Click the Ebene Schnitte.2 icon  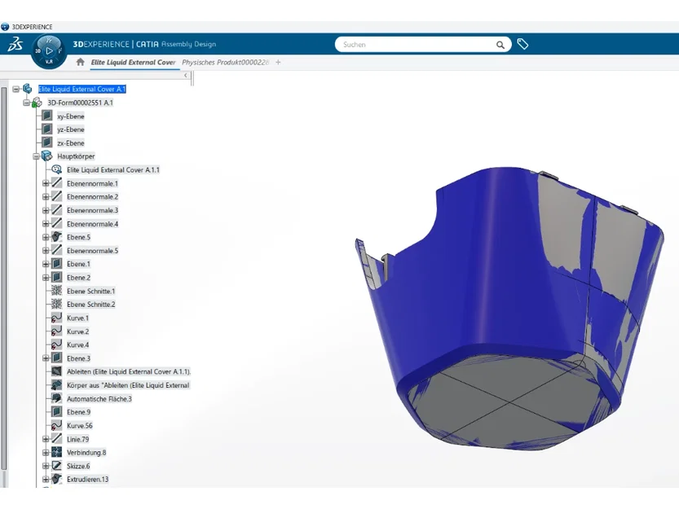(57, 304)
